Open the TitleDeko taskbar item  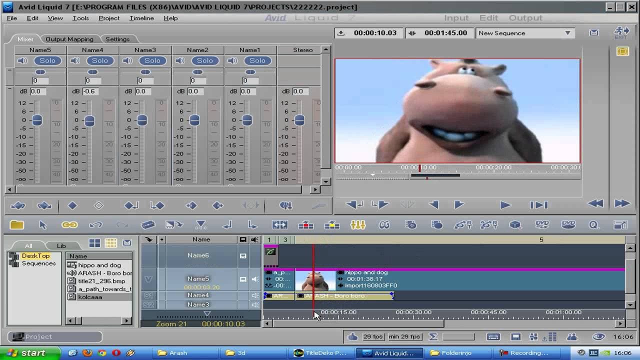[x=320, y=352]
